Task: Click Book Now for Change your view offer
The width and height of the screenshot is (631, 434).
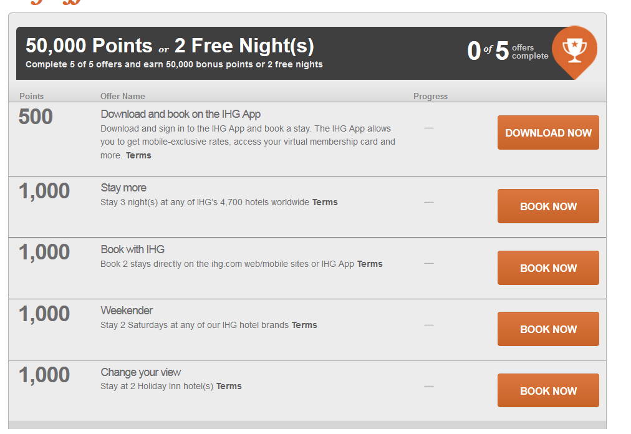Action: (548, 390)
